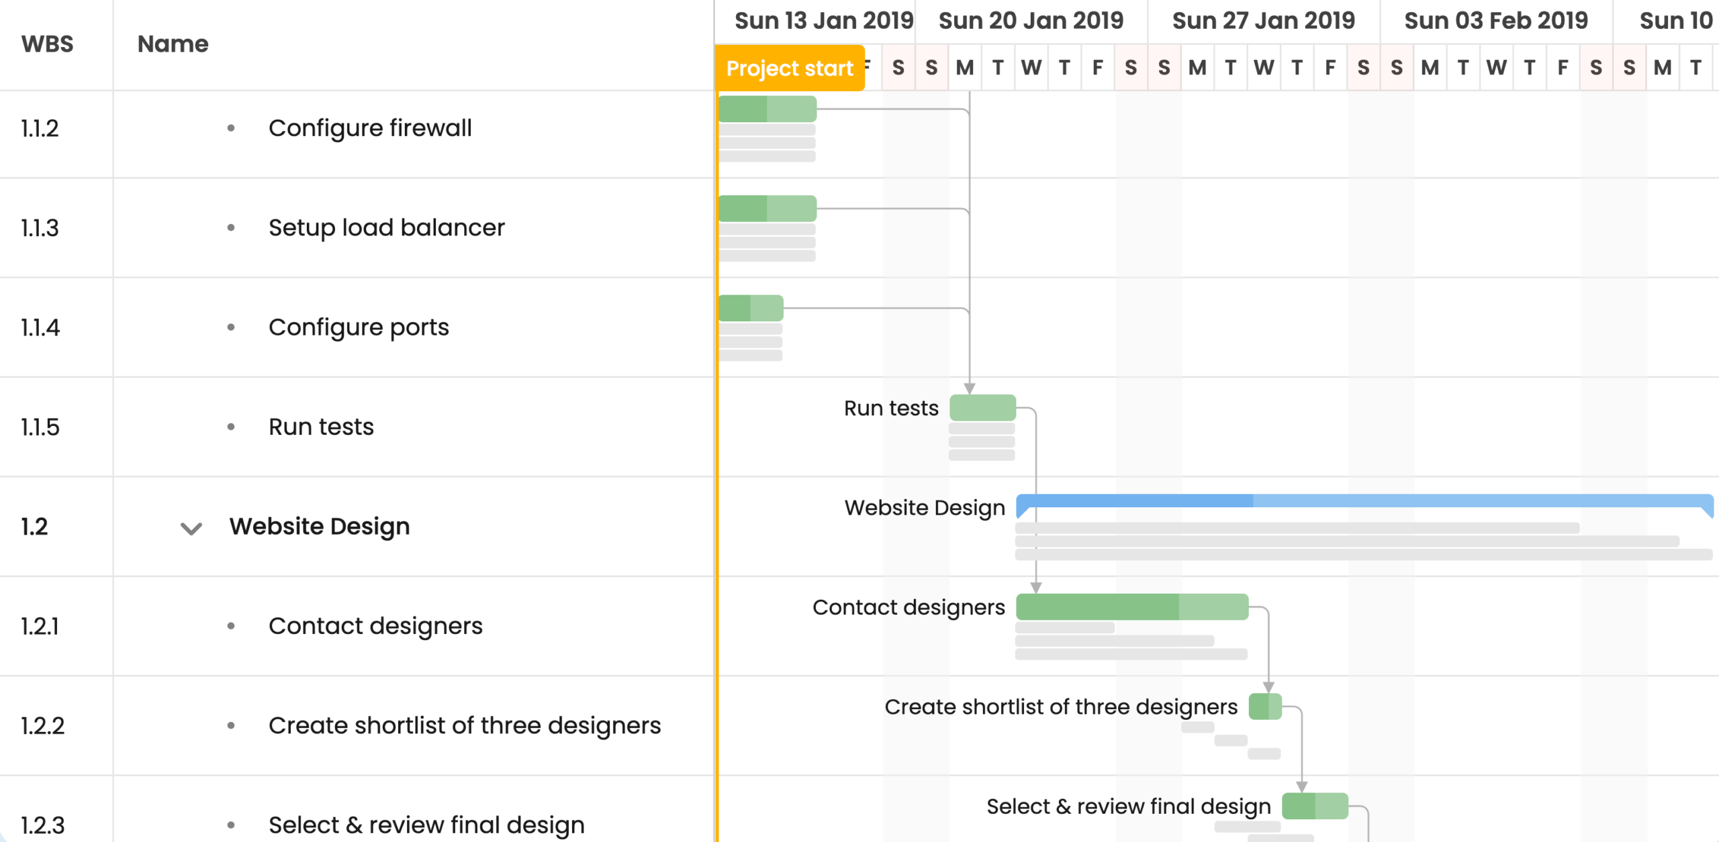
Task: Click the Run tests Gantt bar
Action: click(982, 407)
